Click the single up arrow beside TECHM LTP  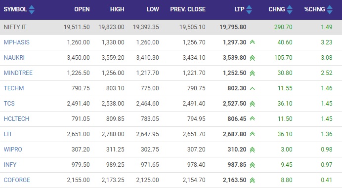coord(253,88)
